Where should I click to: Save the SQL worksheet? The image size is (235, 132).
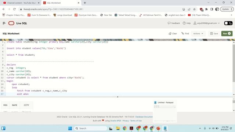(214, 33)
